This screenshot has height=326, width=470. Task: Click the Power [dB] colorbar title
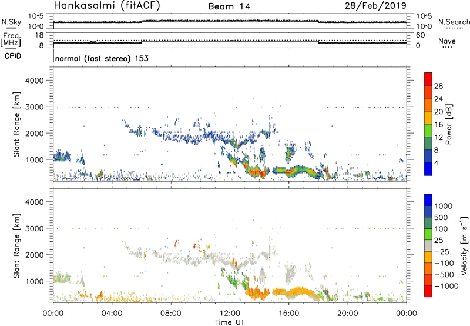point(448,124)
